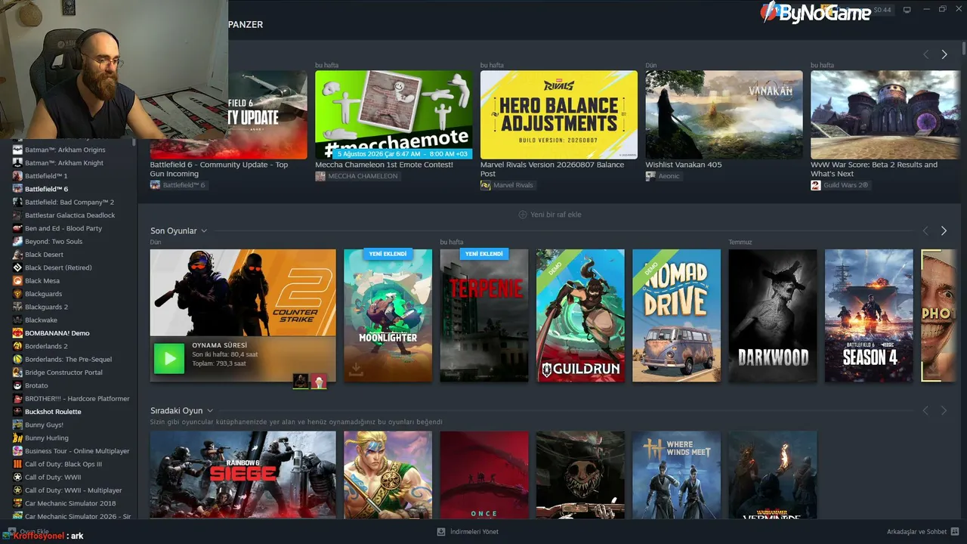The height and width of the screenshot is (544, 967).
Task: Open the Battlefield 6 Community Update news title
Action: (219, 169)
